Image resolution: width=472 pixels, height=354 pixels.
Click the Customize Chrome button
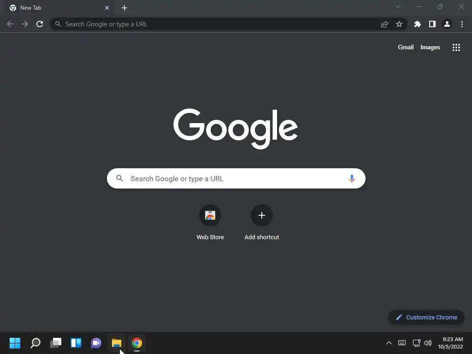pos(426,317)
